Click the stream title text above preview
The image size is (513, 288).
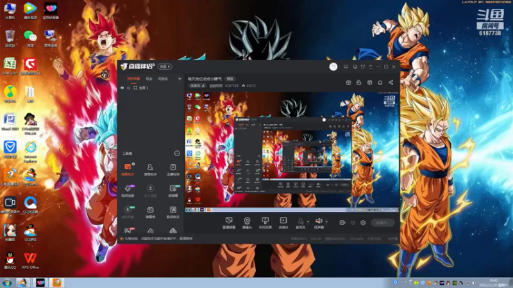pos(205,79)
